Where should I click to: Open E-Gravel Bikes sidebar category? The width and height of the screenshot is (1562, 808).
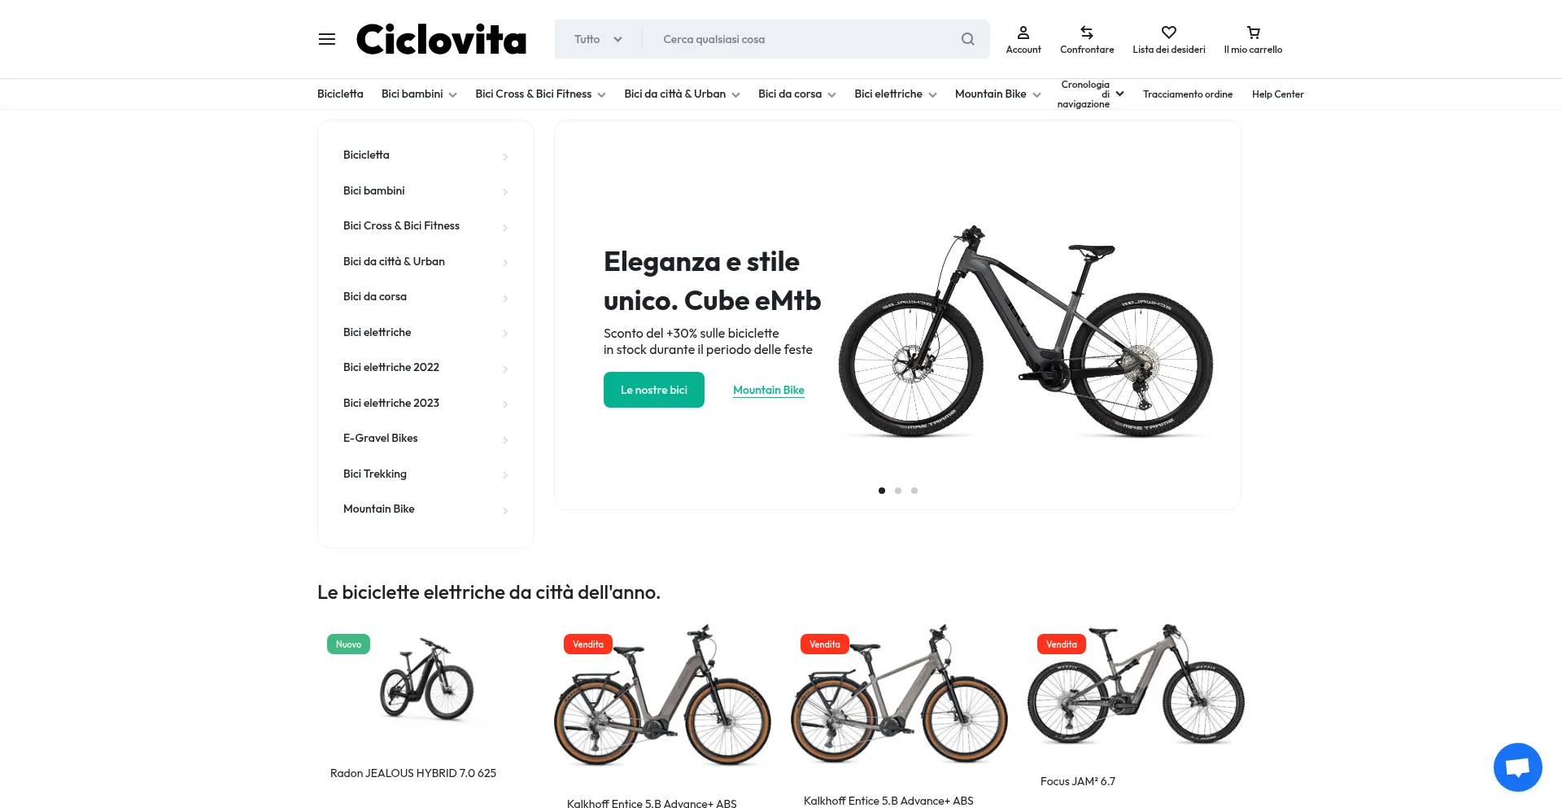tap(425, 439)
